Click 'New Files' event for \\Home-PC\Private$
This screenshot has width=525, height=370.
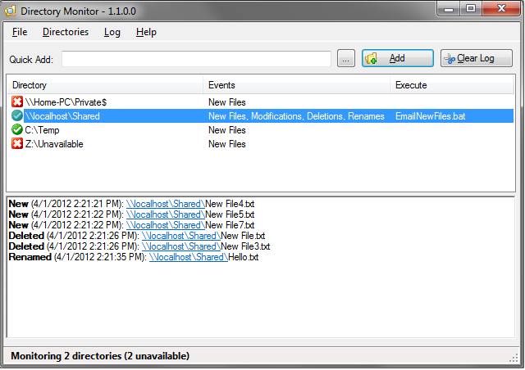[227, 102]
